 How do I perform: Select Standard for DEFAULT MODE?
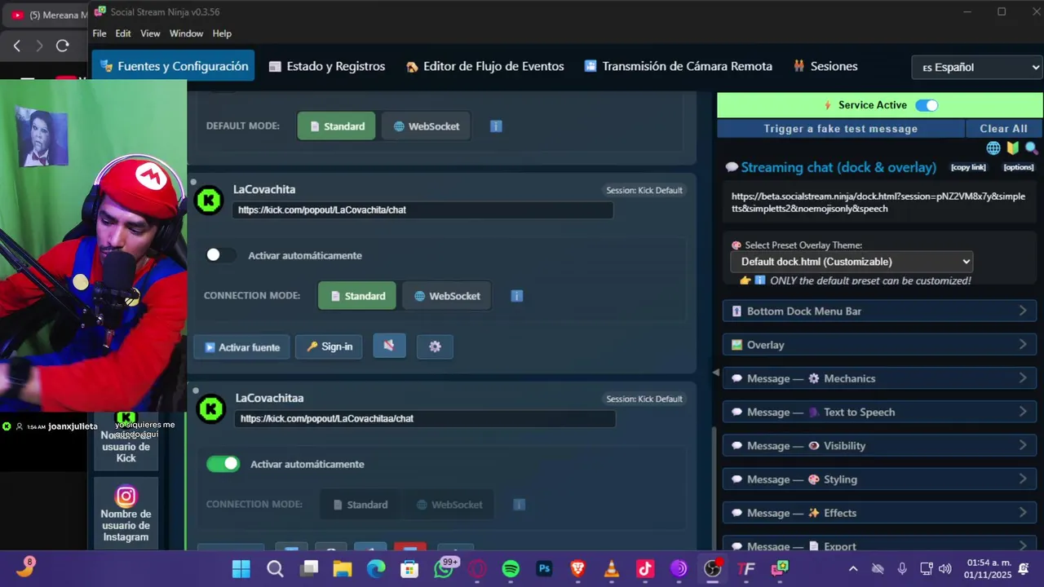[x=336, y=126]
